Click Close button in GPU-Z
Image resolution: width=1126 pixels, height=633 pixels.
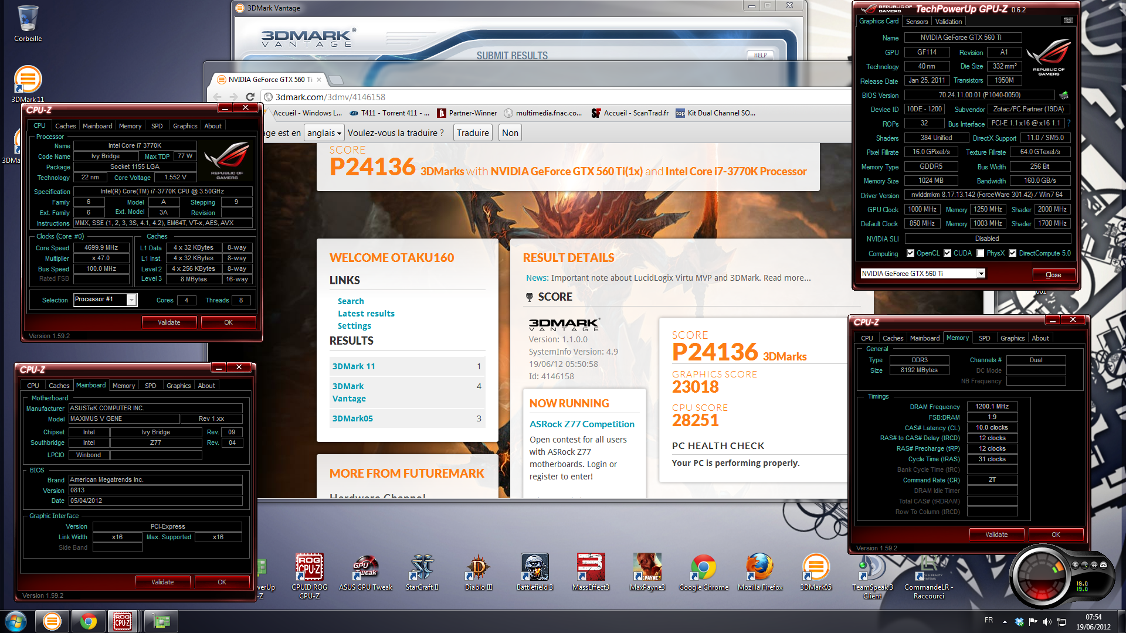[x=1053, y=275]
